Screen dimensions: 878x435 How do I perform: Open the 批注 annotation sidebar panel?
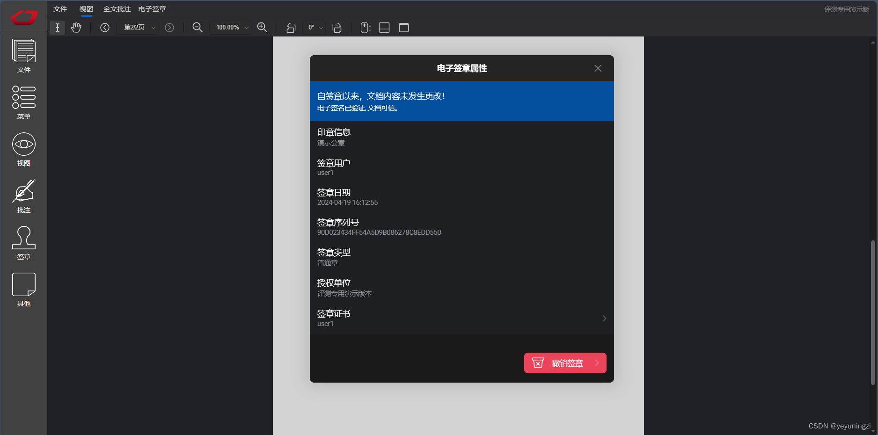24,196
